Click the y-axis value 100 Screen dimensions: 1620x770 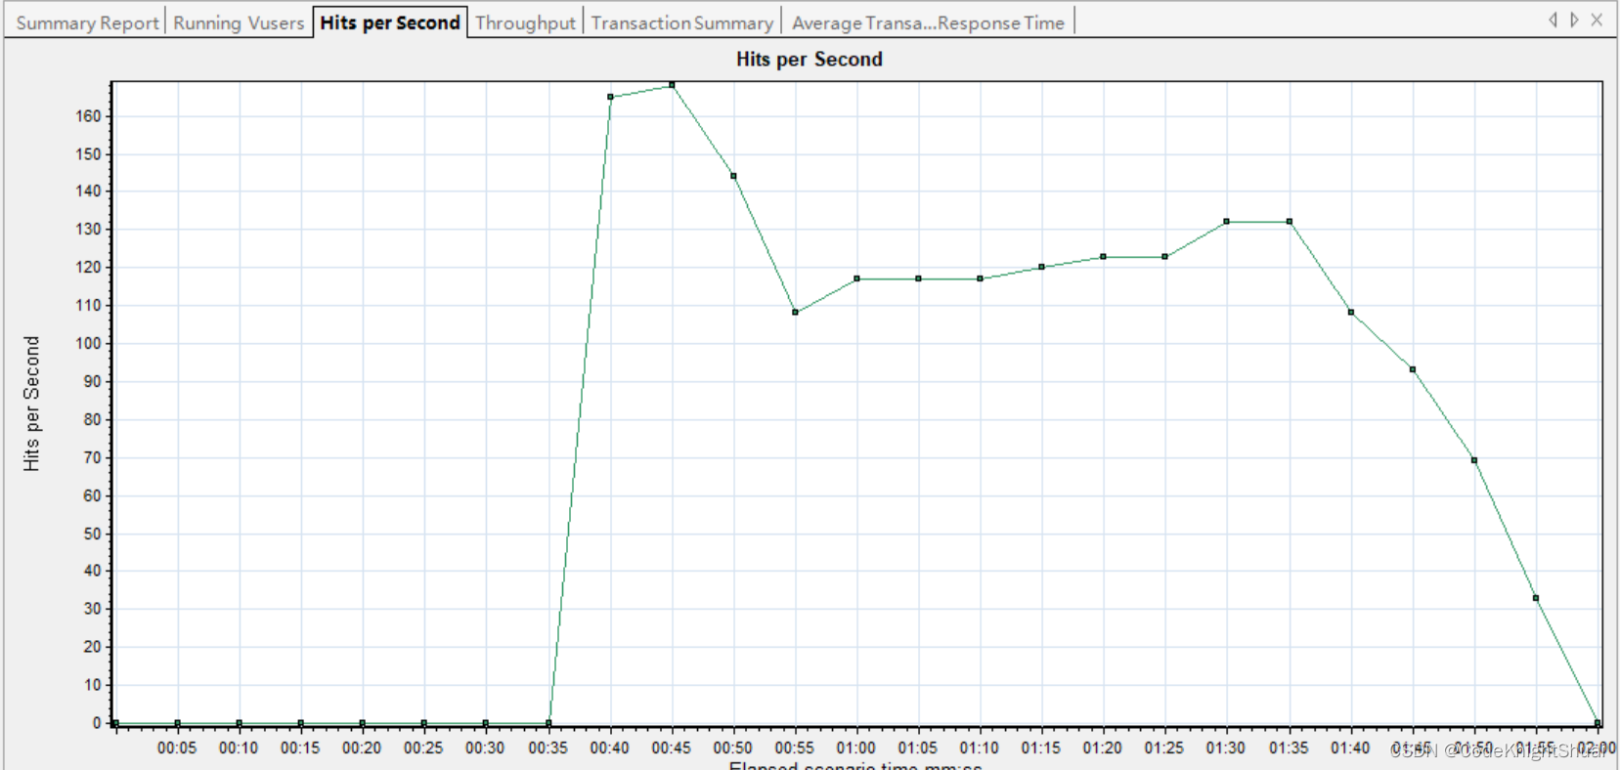(x=88, y=343)
